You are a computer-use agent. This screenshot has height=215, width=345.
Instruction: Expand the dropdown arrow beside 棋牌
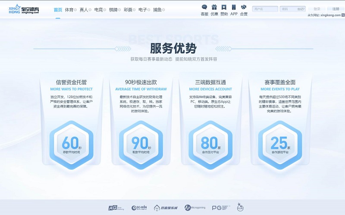point(119,10)
